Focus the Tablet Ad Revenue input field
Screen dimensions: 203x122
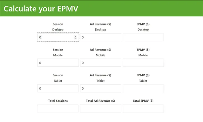click(x=100, y=88)
